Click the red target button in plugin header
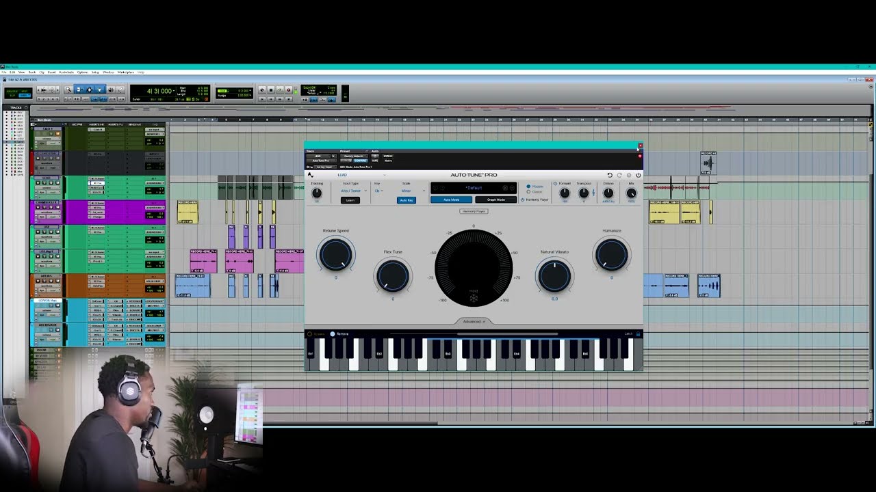The height and width of the screenshot is (492, 876). tap(640, 156)
